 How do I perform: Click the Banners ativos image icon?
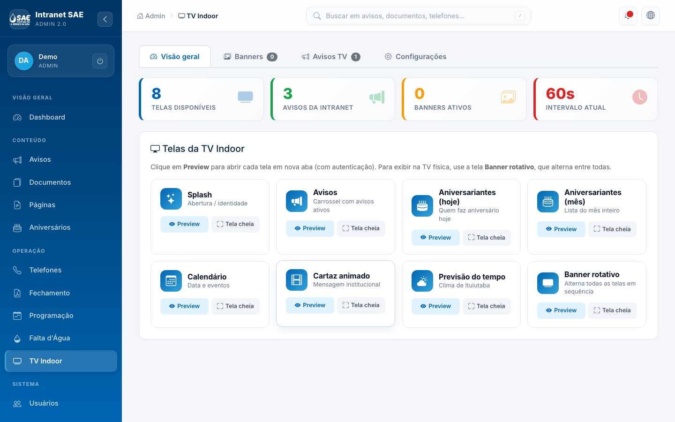508,97
